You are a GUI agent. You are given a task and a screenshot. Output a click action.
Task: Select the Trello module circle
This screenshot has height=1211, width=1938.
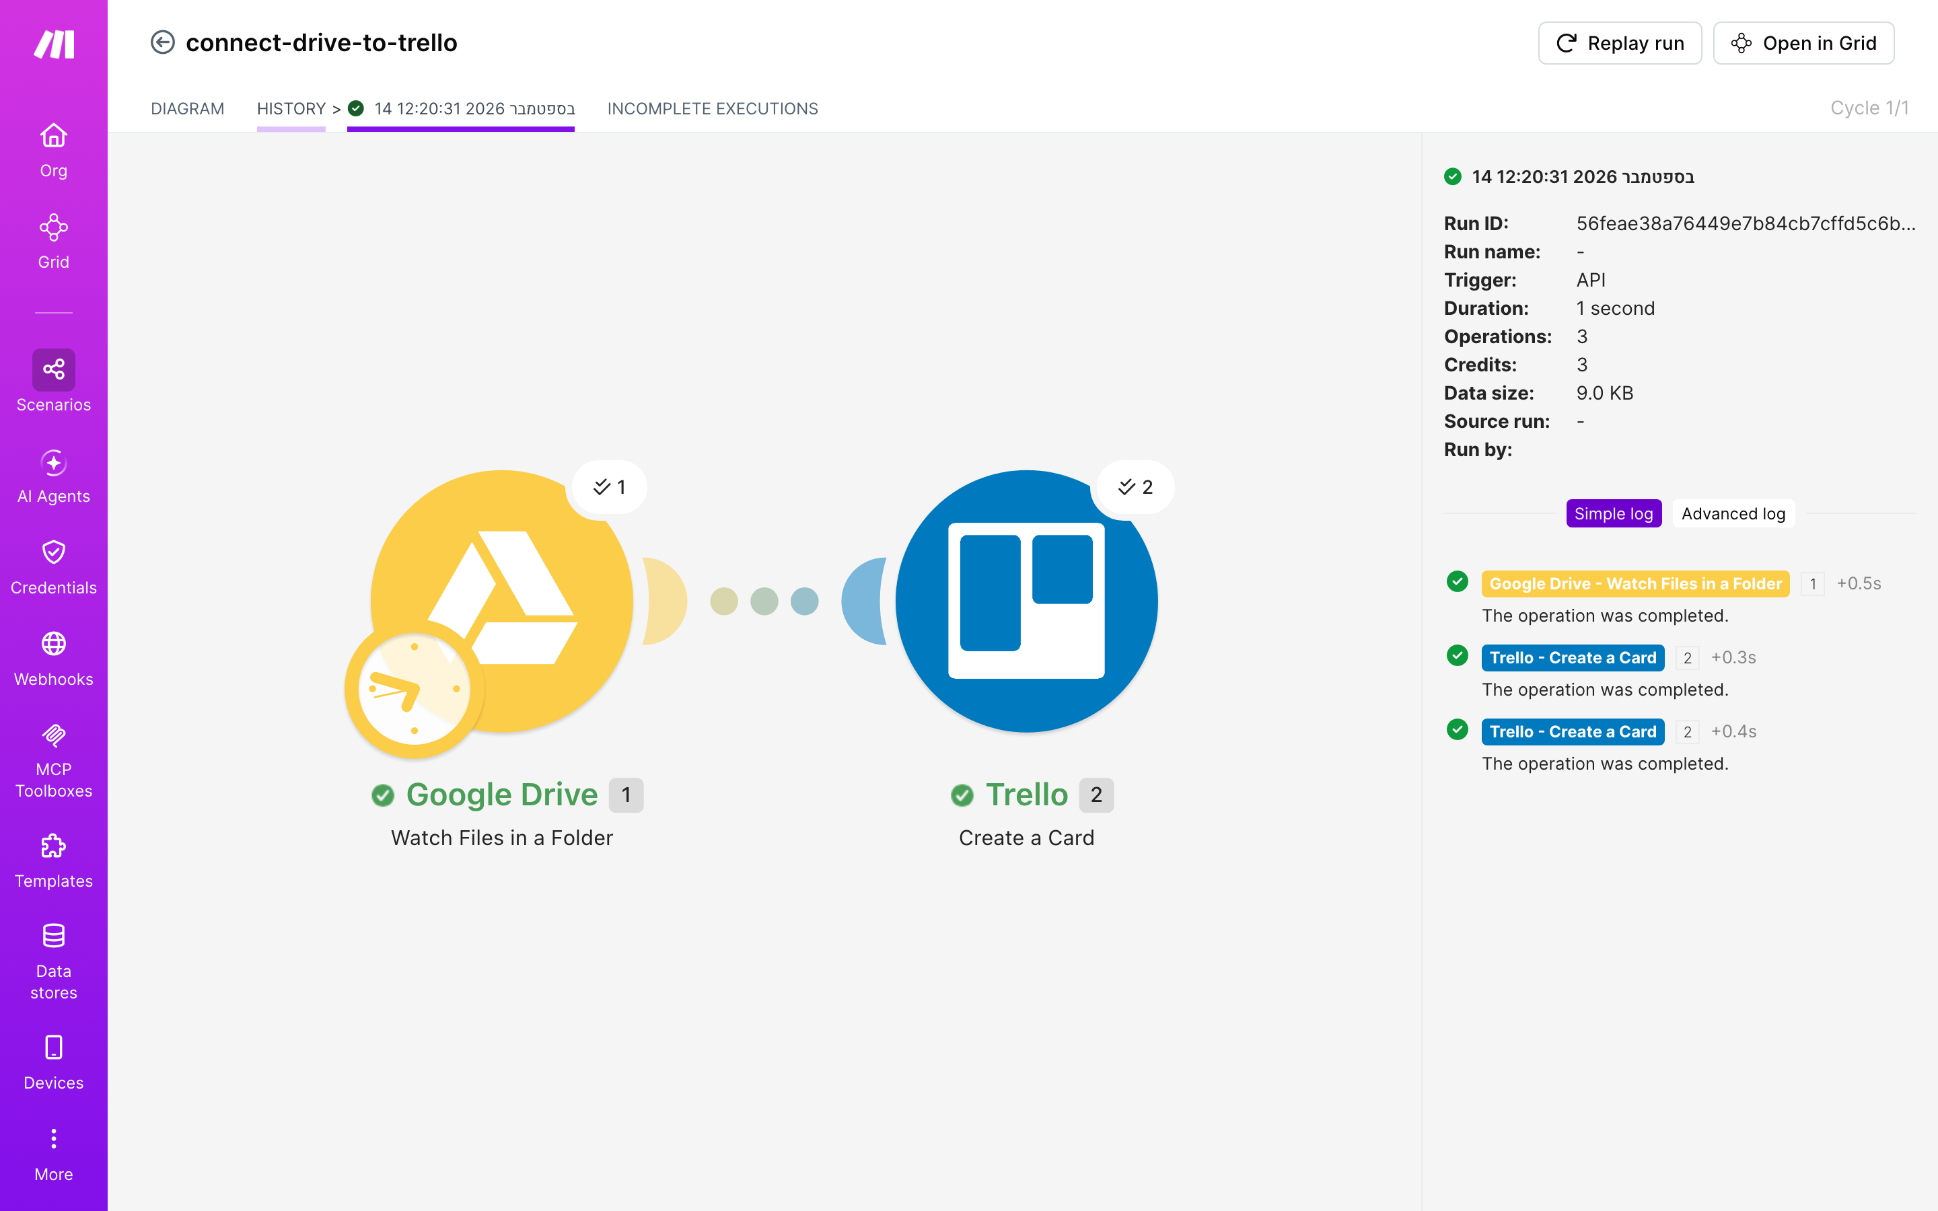pyautogui.click(x=1027, y=601)
